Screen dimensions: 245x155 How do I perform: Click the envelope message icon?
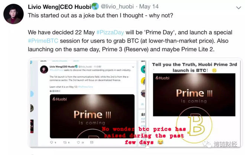[x=92, y=142]
